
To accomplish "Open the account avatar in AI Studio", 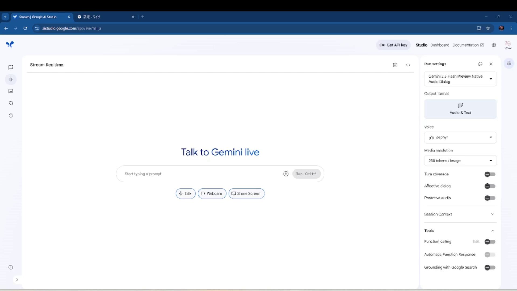I will coord(508,45).
